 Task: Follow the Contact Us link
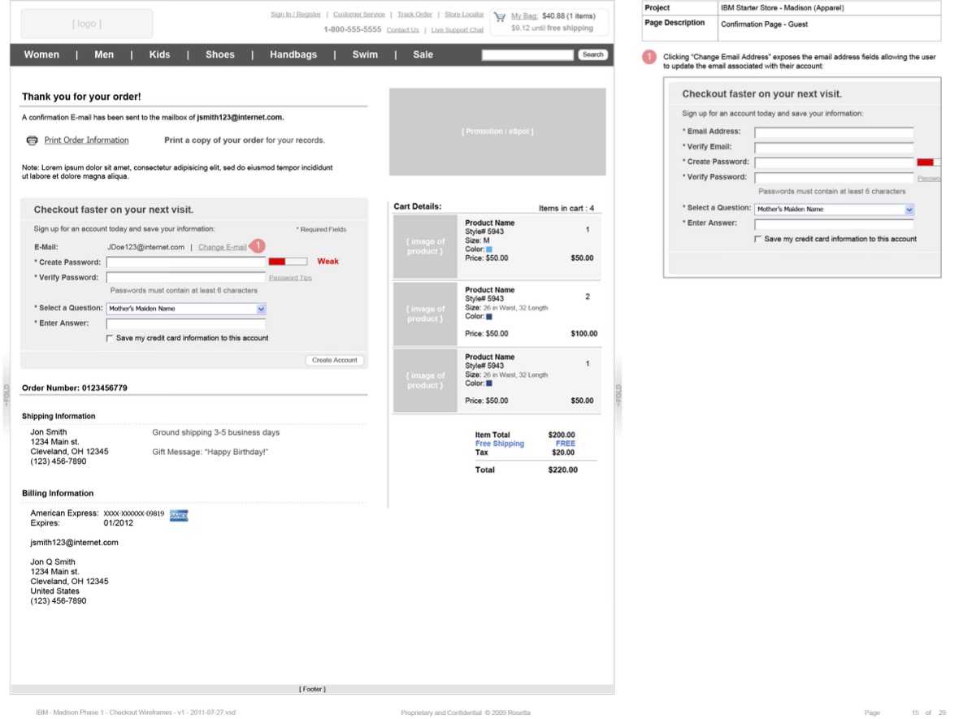click(x=403, y=30)
